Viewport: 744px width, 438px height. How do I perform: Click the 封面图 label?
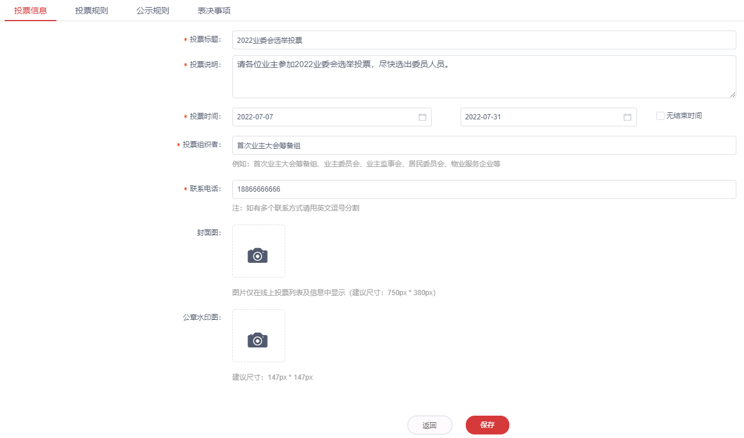[x=209, y=233]
